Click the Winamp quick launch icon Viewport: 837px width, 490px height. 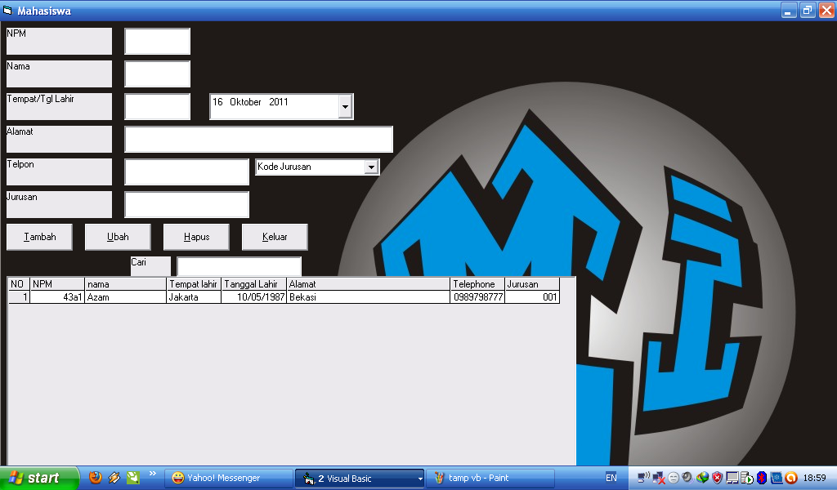[x=114, y=478]
